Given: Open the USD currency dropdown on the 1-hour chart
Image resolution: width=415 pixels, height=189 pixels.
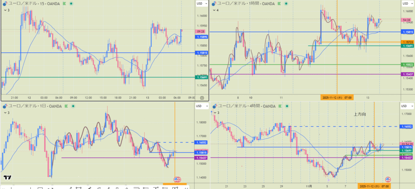Looking at the screenshot, I should (406, 4).
